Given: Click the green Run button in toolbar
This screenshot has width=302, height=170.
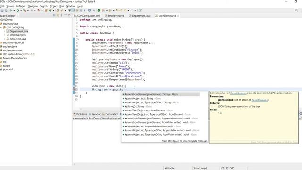Looking at the screenshot, I should pyautogui.click(x=17, y=10).
